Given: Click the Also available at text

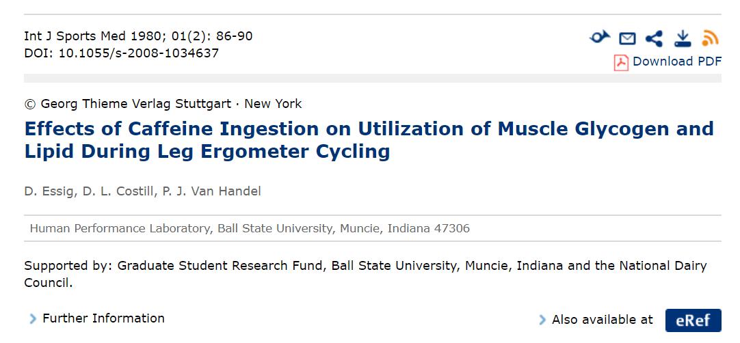Looking at the screenshot, I should (x=602, y=320).
